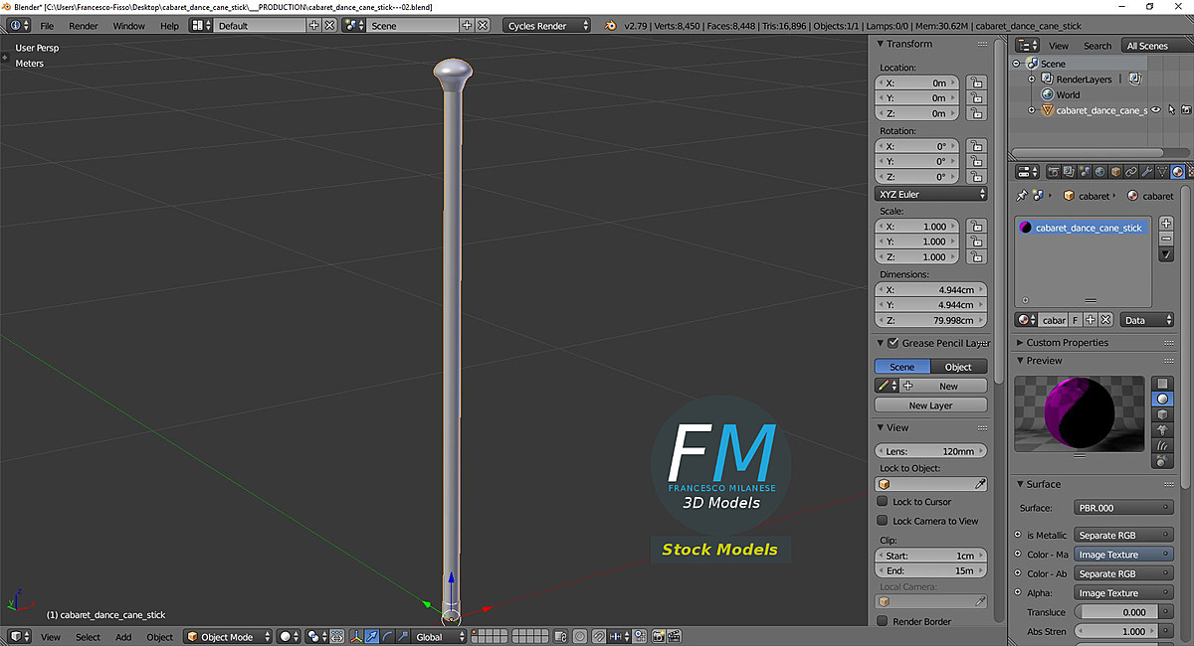Add a new material slot

click(1166, 224)
